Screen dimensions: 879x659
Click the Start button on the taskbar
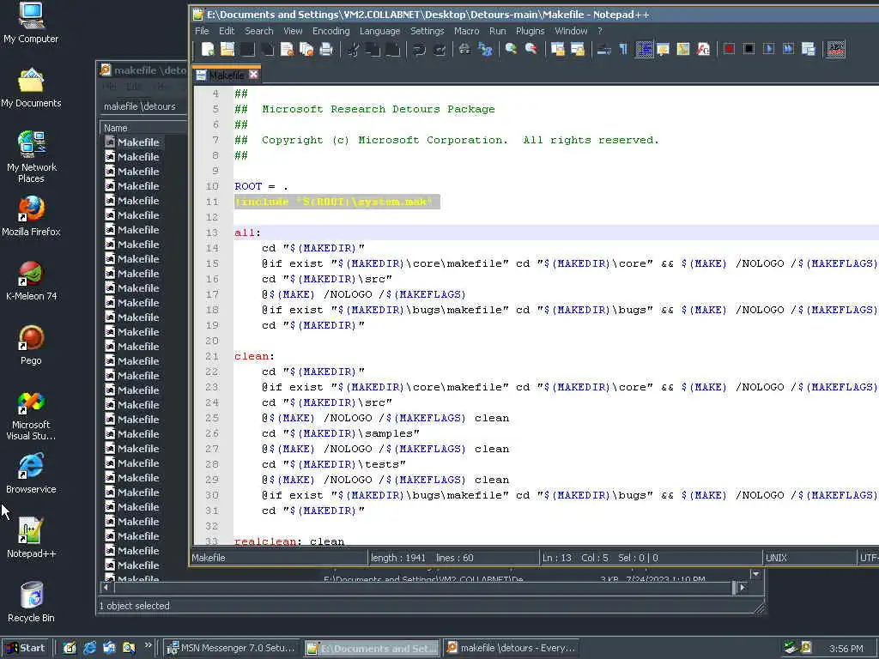coord(26,648)
